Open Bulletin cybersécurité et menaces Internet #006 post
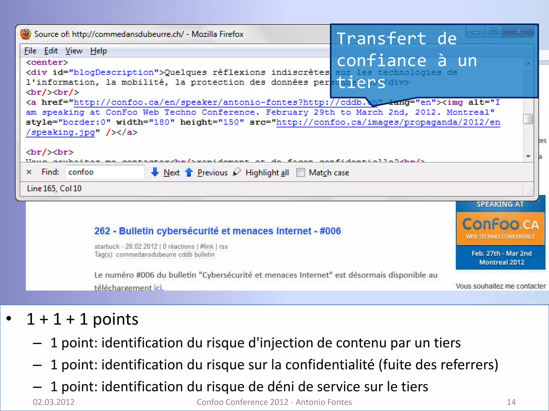 (217, 231)
